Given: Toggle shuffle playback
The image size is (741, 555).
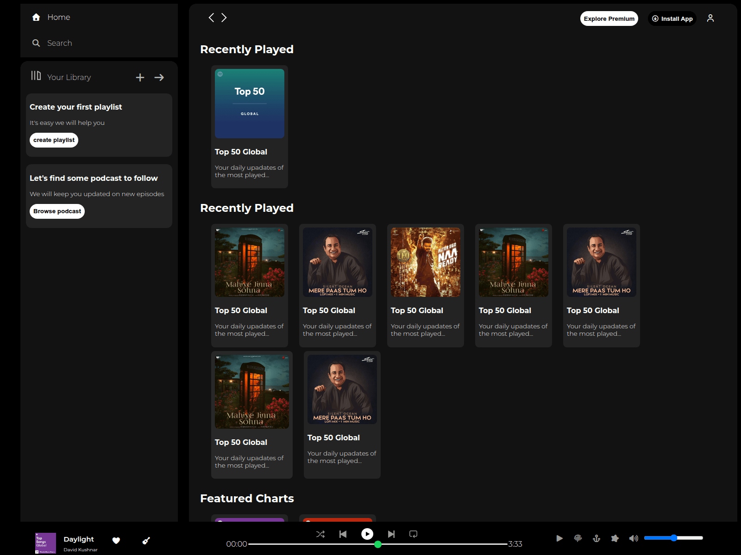Looking at the screenshot, I should [320, 534].
